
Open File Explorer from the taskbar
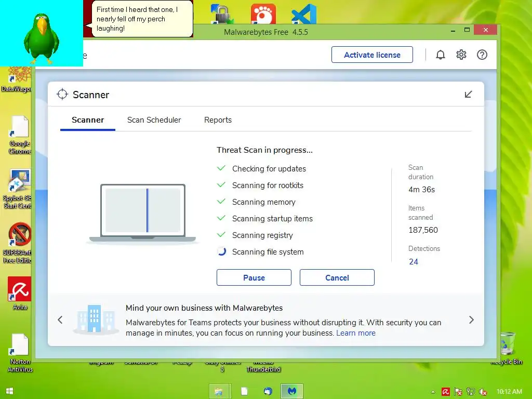[220, 392]
